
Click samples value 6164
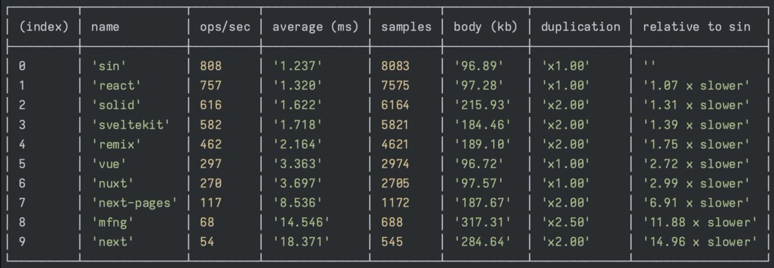point(395,104)
